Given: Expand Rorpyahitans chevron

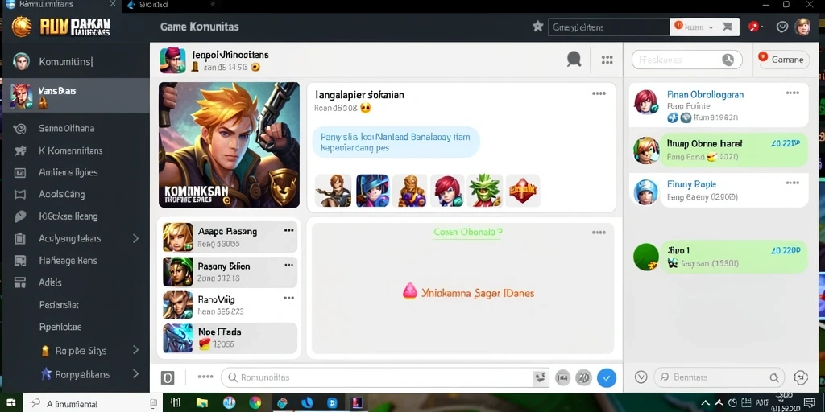Looking at the screenshot, I should tap(135, 374).
